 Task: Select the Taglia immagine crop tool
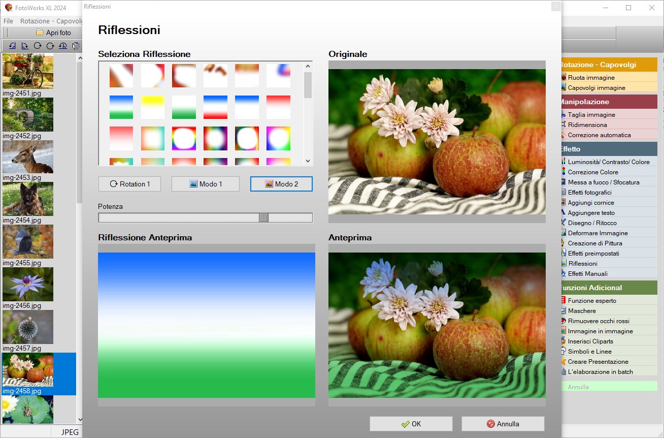608,114
